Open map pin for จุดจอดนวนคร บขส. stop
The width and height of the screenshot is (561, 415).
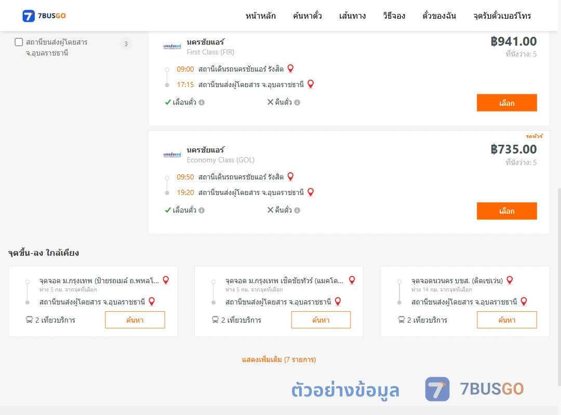pyautogui.click(x=510, y=280)
